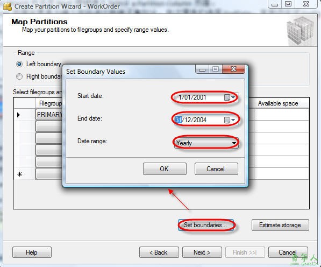Click the Estimate storage button
The height and width of the screenshot is (267, 321).
pos(280,225)
